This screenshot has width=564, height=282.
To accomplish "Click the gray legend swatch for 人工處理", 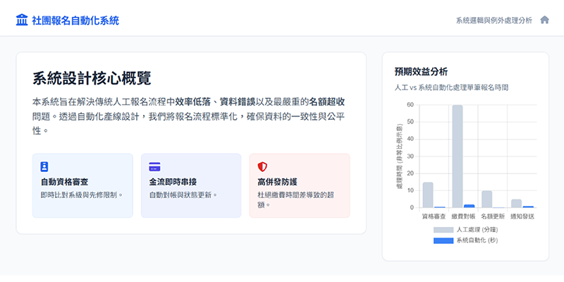I will [443, 230].
